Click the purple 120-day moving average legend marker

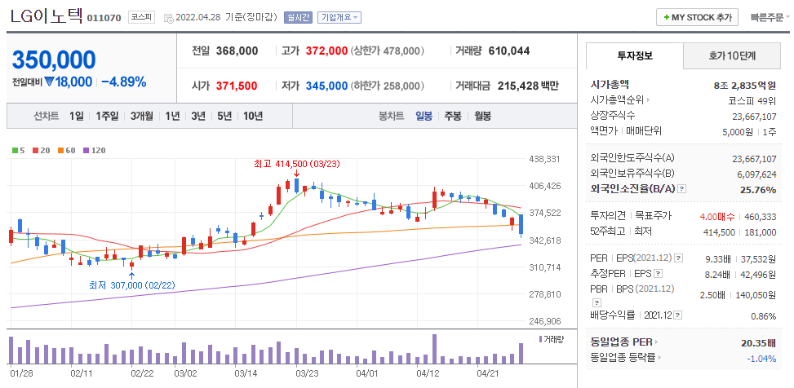point(85,150)
